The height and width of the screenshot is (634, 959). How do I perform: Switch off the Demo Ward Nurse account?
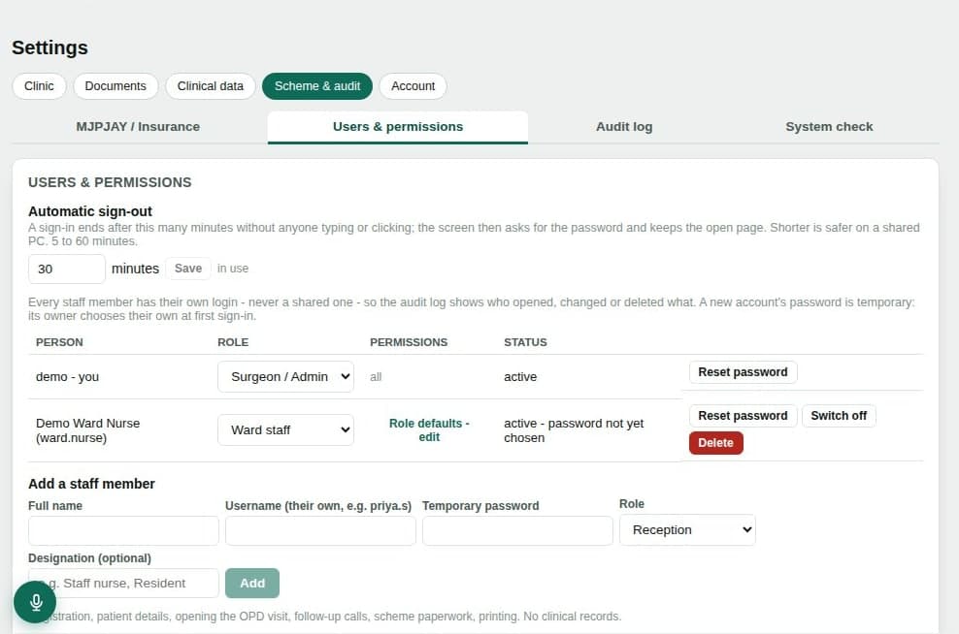click(839, 415)
